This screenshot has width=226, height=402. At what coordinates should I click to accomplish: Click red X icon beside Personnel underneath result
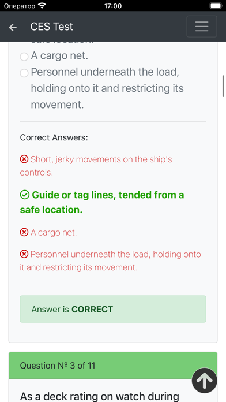pyautogui.click(x=24, y=254)
